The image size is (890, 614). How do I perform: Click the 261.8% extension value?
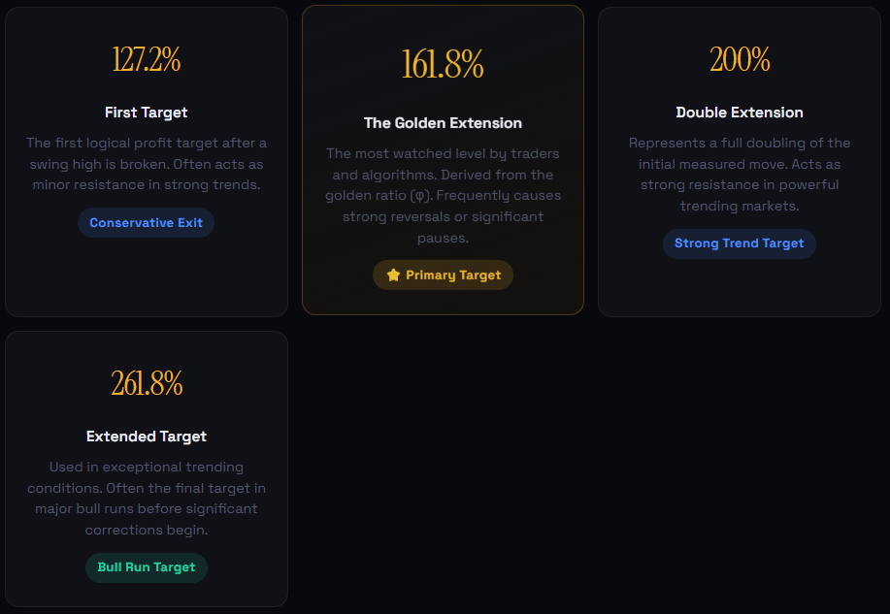pos(147,383)
